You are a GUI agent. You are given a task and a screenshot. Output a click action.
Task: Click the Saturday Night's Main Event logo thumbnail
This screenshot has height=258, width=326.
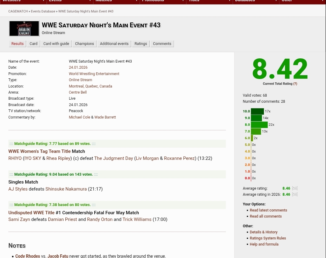(24, 29)
